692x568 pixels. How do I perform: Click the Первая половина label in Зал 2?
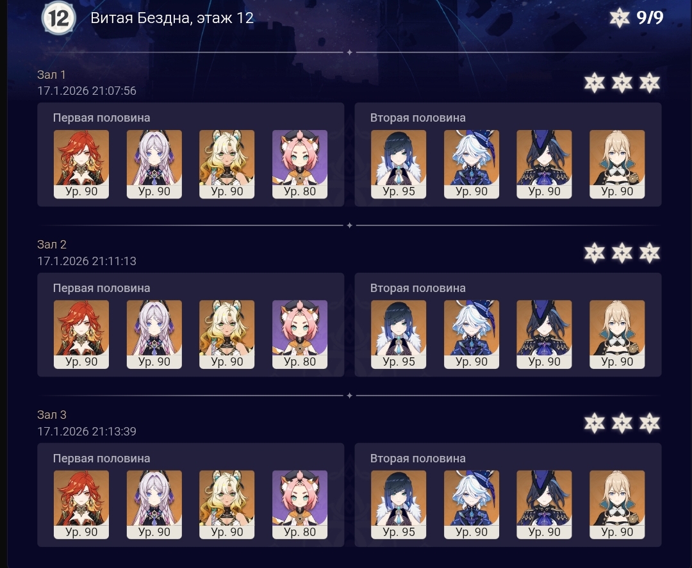pos(101,288)
